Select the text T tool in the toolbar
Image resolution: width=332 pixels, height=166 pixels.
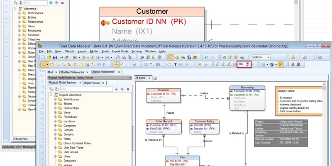pos(175,65)
